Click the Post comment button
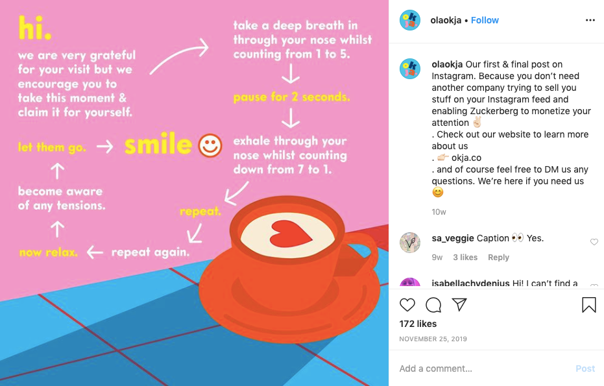This screenshot has width=604, height=386. [x=585, y=368]
